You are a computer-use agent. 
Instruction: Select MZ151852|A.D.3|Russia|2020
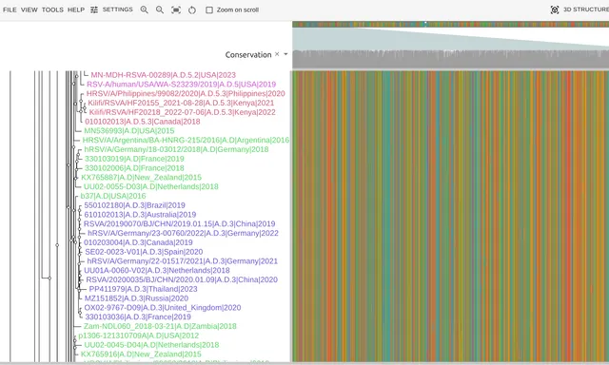136,298
